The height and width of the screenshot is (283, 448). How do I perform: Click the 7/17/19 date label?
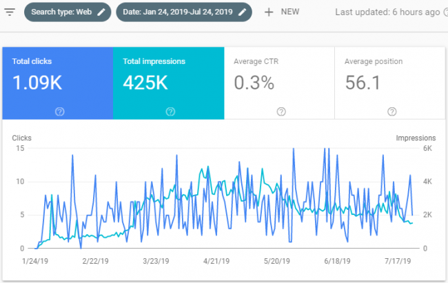(398, 261)
